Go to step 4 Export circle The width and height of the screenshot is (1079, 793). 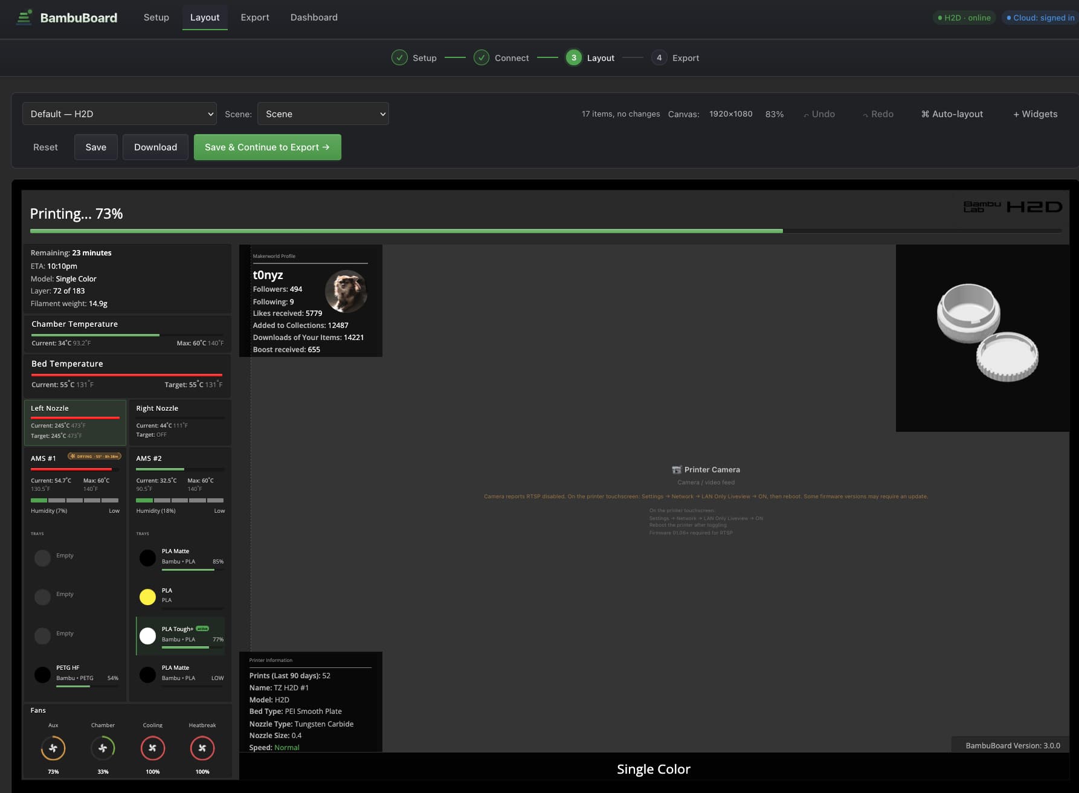pos(659,58)
